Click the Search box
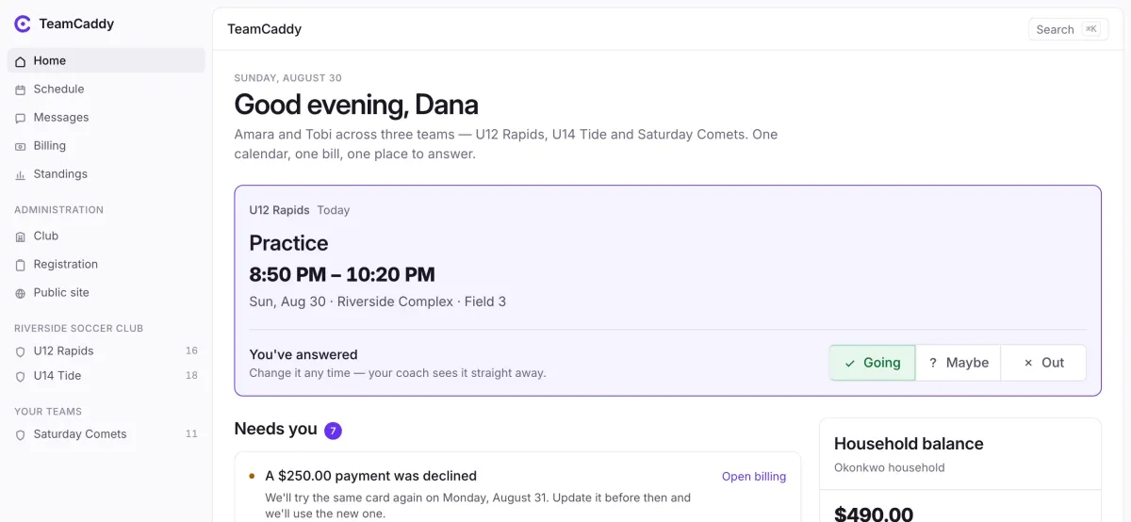1131x522 pixels. (x=1068, y=29)
